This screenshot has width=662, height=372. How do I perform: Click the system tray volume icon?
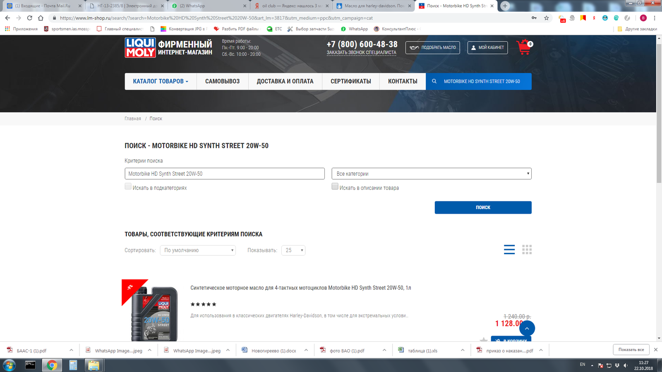pyautogui.click(x=625, y=365)
